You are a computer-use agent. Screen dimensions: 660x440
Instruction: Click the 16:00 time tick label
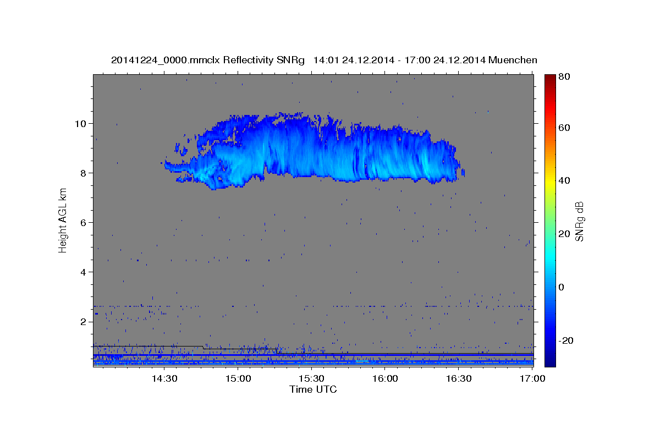click(385, 378)
